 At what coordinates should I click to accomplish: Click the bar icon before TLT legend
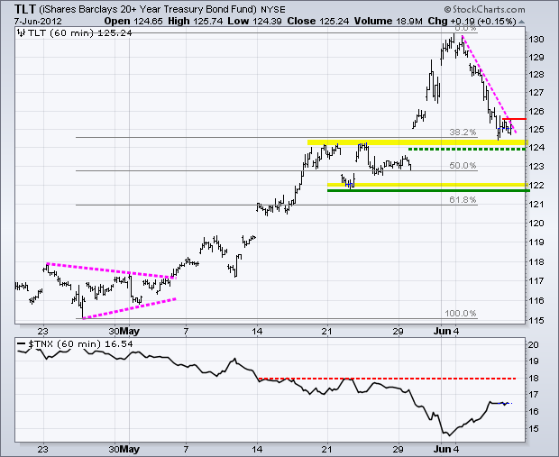click(22, 33)
